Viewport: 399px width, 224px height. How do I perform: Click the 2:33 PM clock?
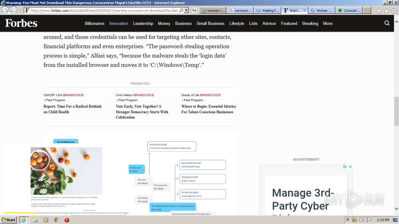click(x=383, y=220)
